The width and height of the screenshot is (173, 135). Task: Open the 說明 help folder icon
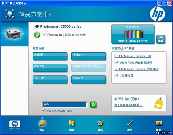71,123
